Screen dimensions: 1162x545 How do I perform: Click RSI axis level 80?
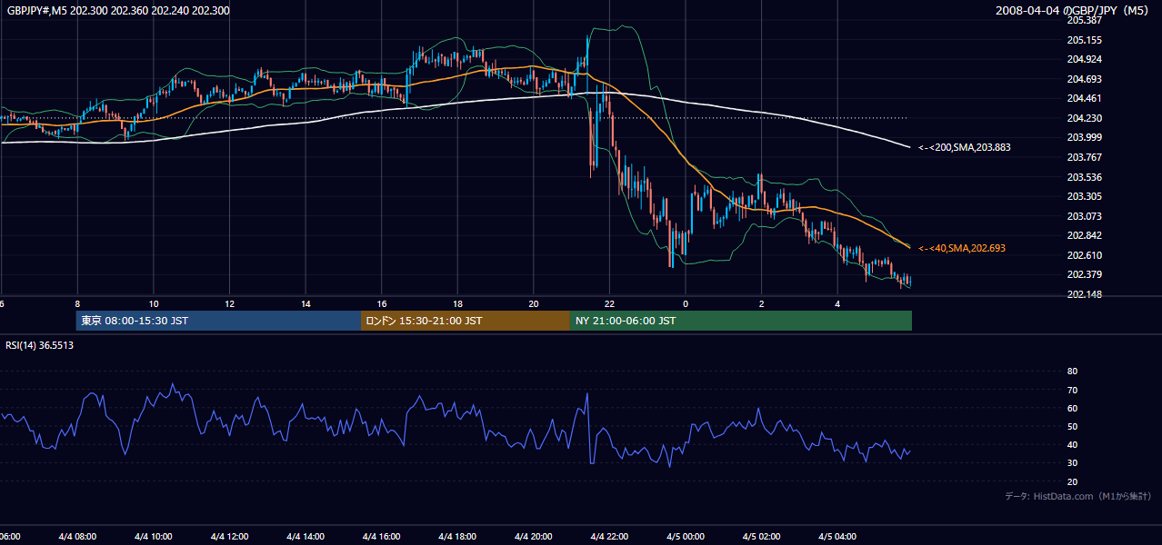[1073, 372]
